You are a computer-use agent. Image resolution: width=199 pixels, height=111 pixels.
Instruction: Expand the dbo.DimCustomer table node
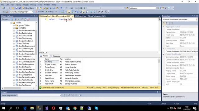(x=14, y=41)
